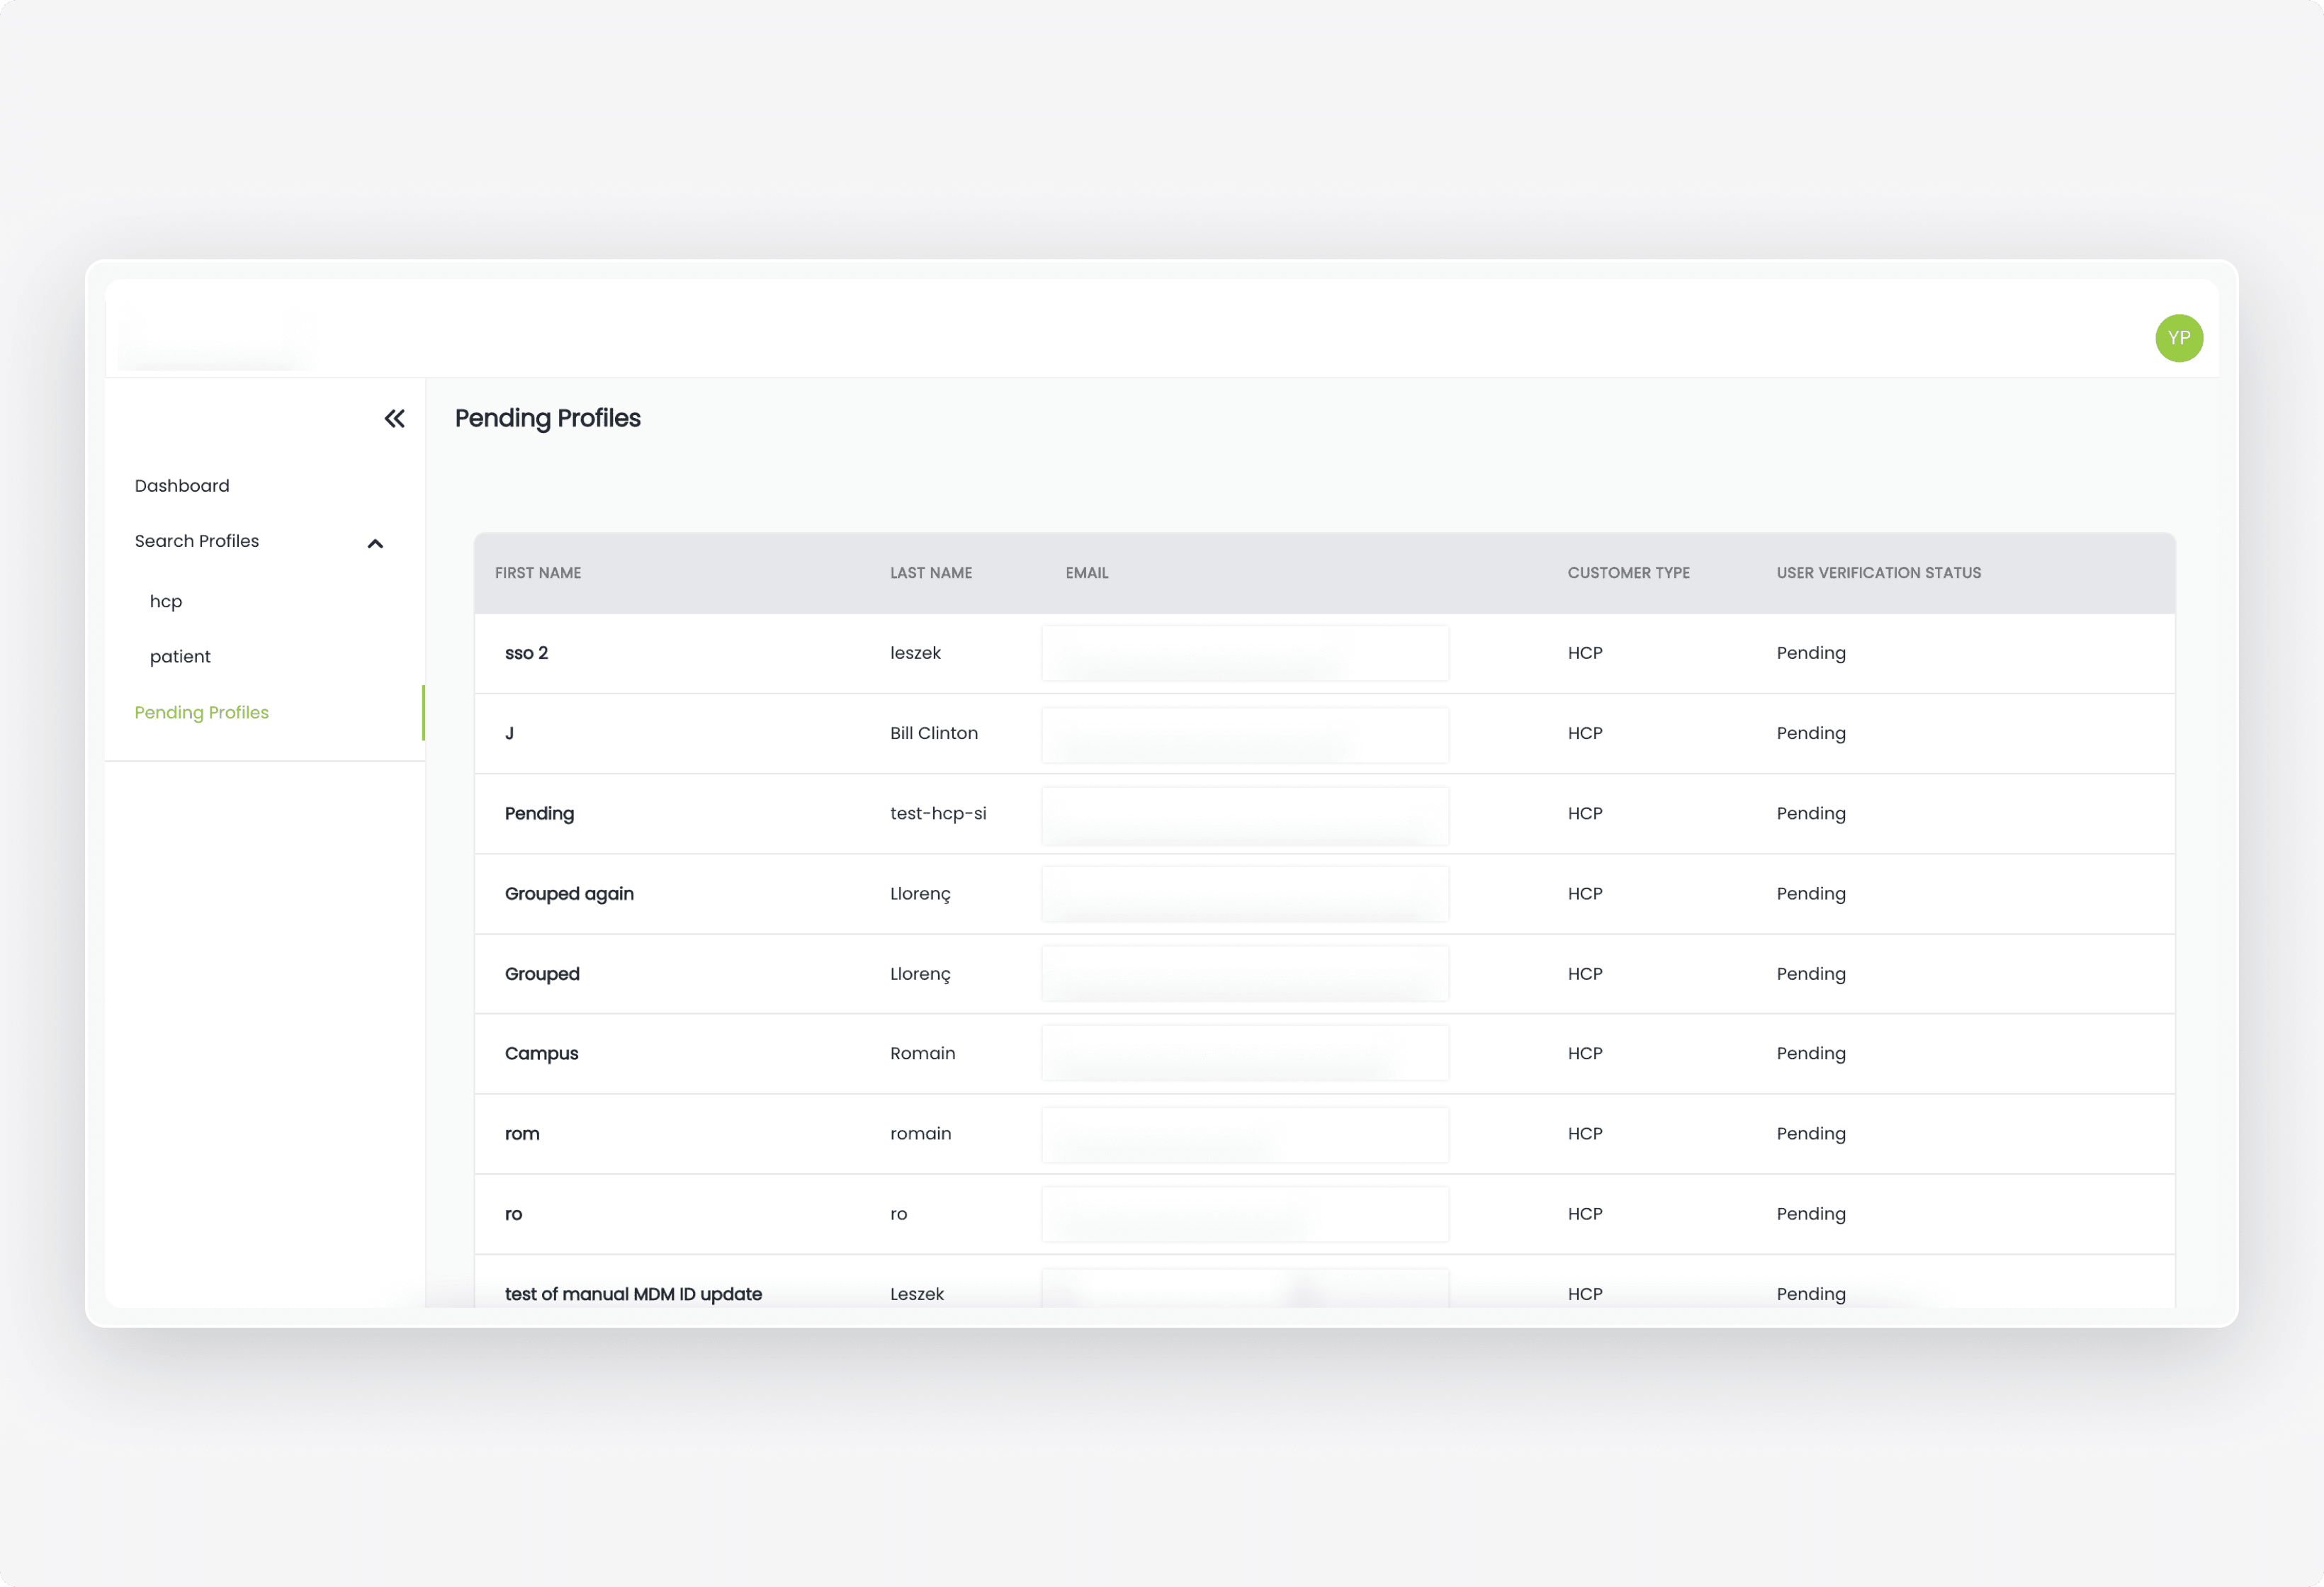The height and width of the screenshot is (1587, 2324).
Task: Select the Search Profiles menu item
Action: (197, 541)
